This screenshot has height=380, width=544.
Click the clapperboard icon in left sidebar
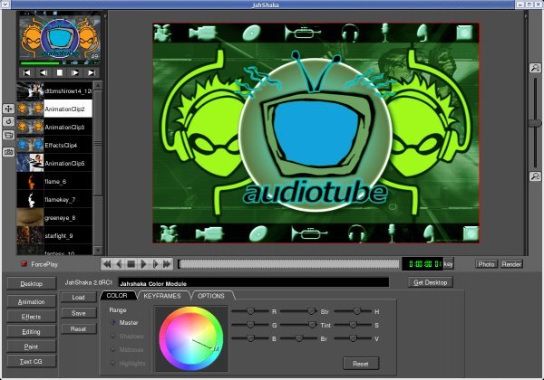(9, 135)
